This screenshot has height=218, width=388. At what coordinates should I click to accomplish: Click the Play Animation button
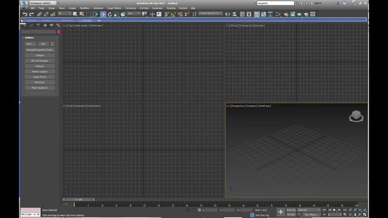(334, 210)
